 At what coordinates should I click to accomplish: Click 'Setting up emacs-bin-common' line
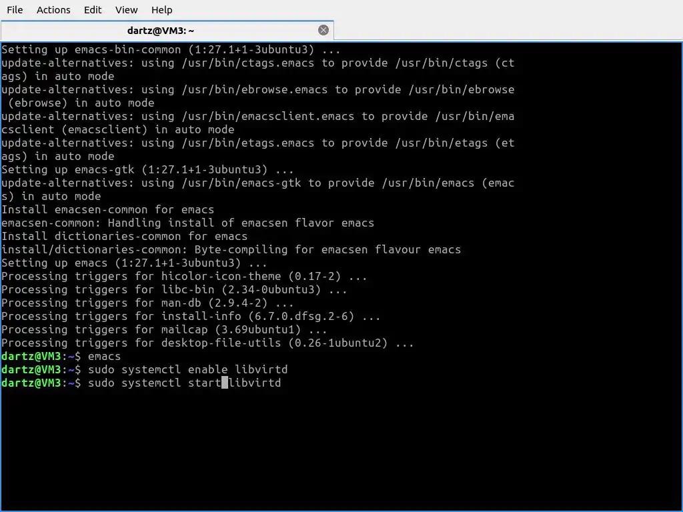pos(171,49)
